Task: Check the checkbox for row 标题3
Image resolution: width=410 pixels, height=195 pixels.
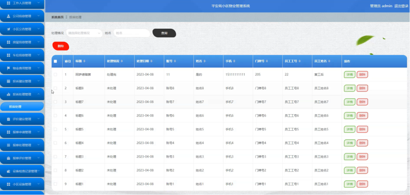Action: pyautogui.click(x=55, y=157)
